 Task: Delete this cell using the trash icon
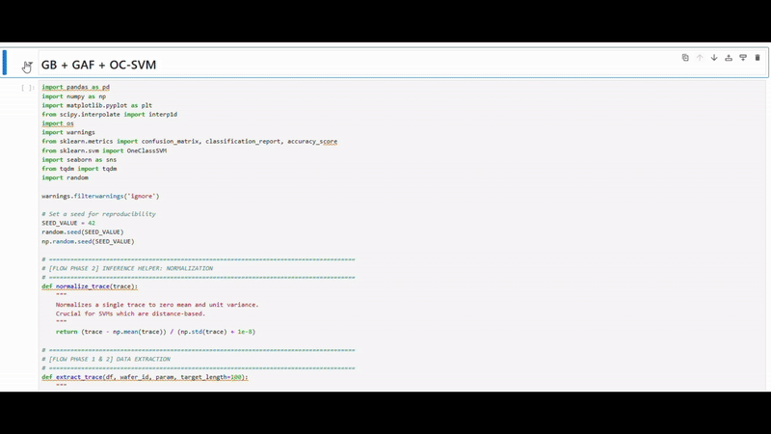(x=758, y=58)
